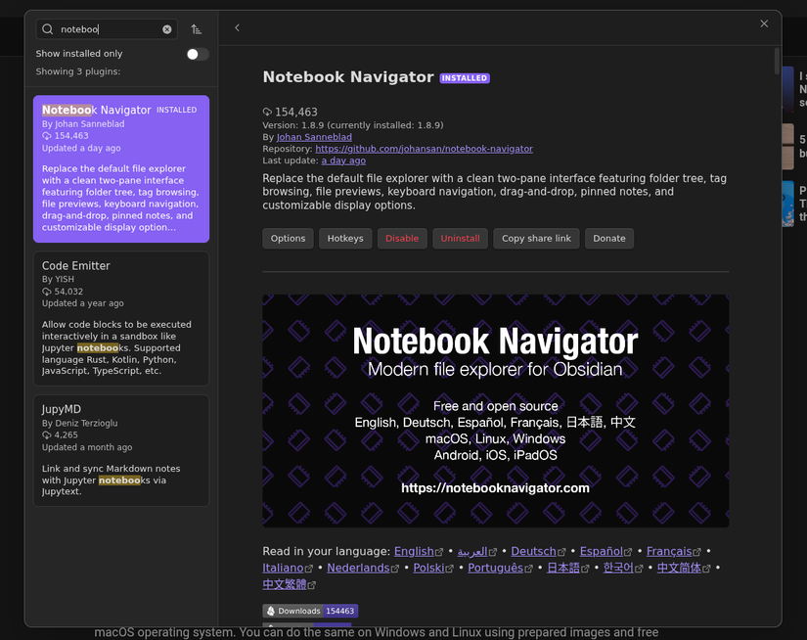807x640 pixels.
Task: Click the Donate button
Action: pos(608,238)
